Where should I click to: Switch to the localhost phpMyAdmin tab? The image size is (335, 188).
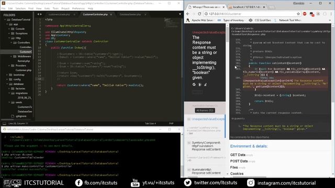point(246,7)
